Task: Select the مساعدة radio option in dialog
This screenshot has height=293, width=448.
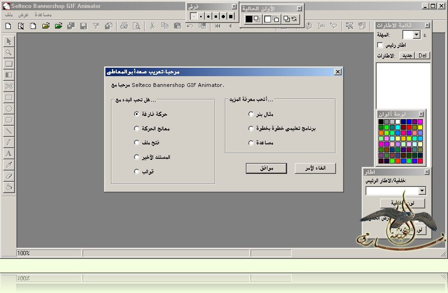Action: pyautogui.click(x=251, y=143)
